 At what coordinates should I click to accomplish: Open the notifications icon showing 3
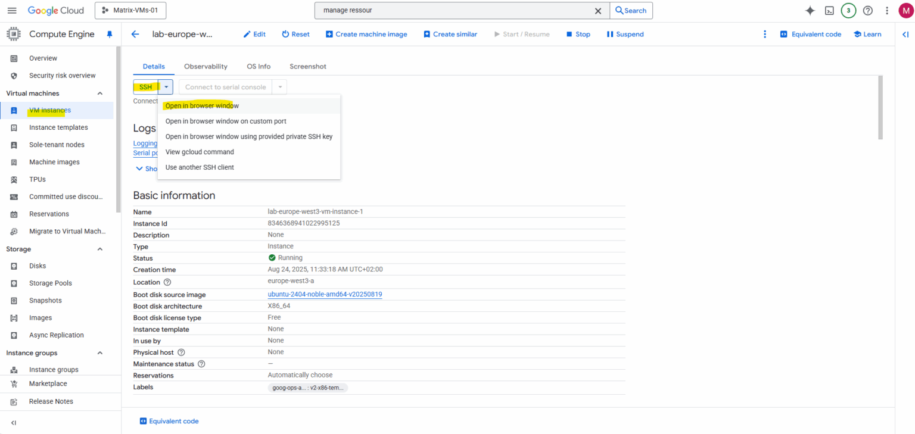click(x=848, y=10)
